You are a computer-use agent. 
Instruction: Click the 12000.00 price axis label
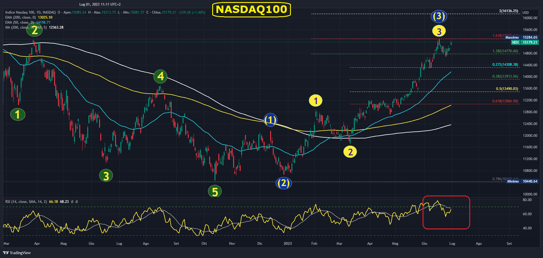tap(530, 136)
